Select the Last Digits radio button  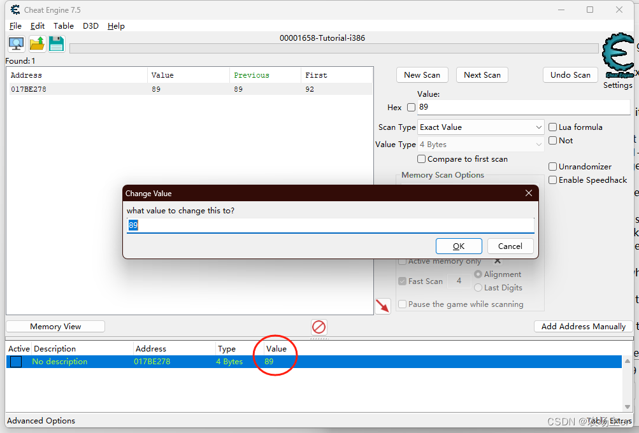(x=478, y=288)
